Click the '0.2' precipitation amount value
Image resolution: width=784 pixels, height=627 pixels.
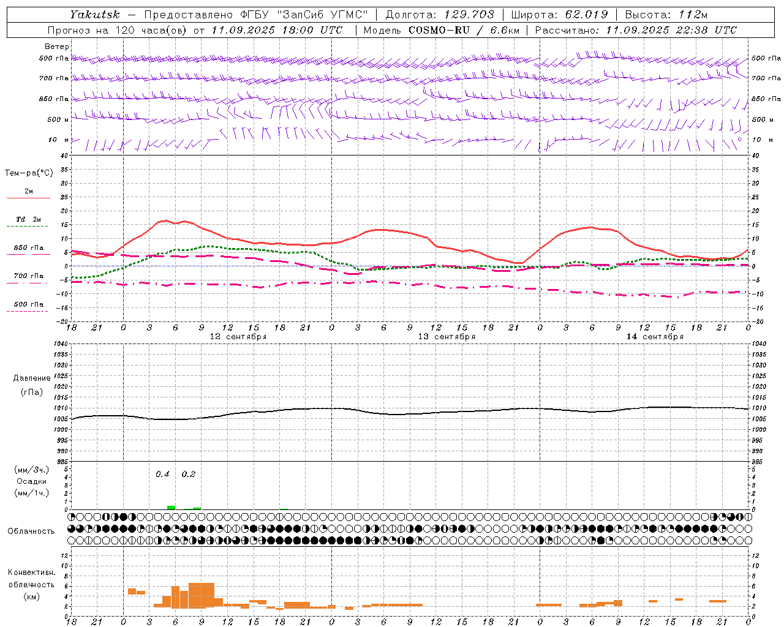pos(189,474)
